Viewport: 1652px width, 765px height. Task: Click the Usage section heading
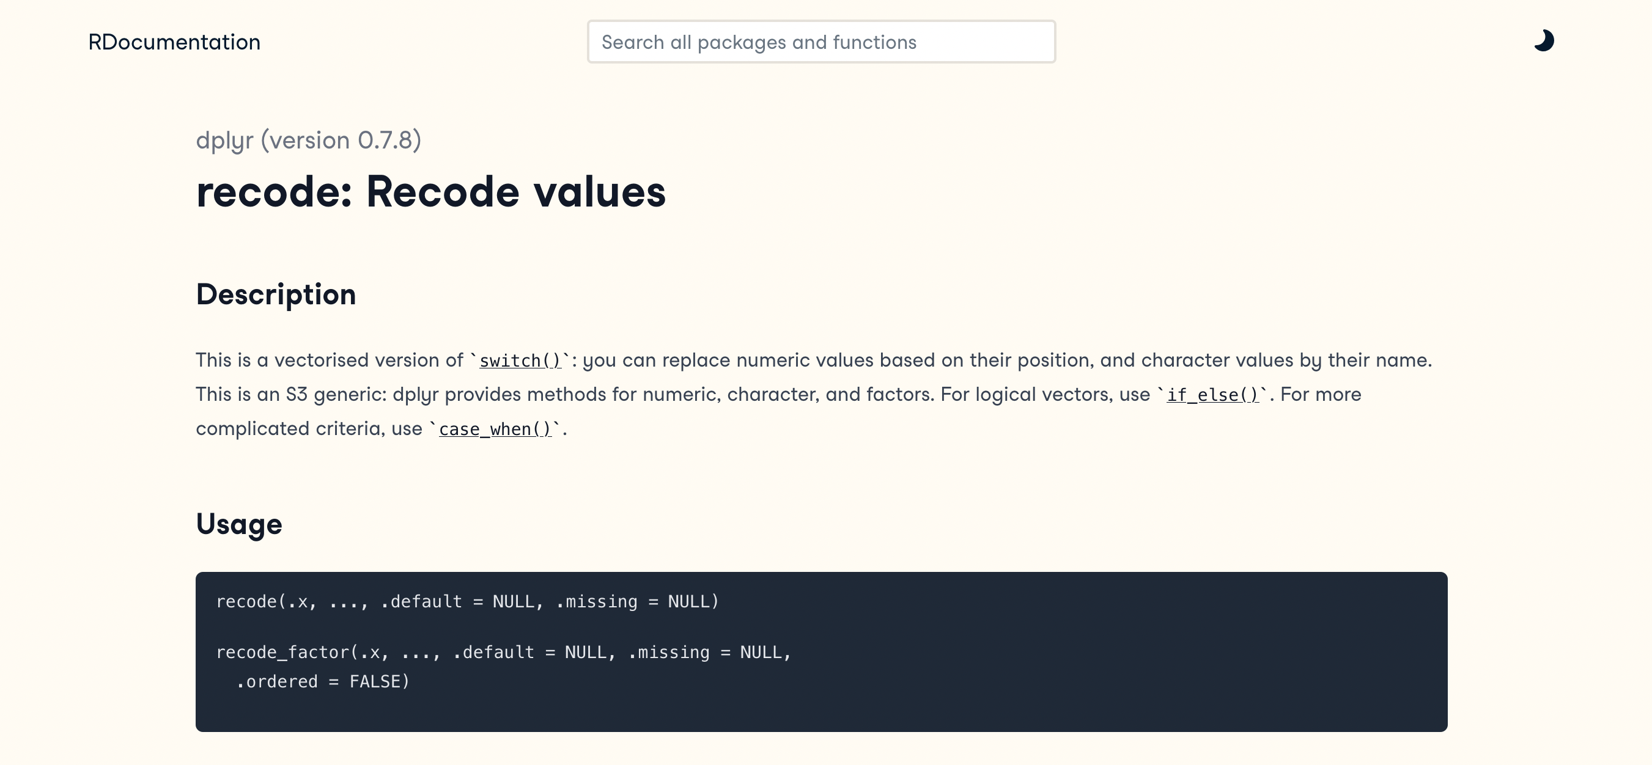pyautogui.click(x=238, y=524)
